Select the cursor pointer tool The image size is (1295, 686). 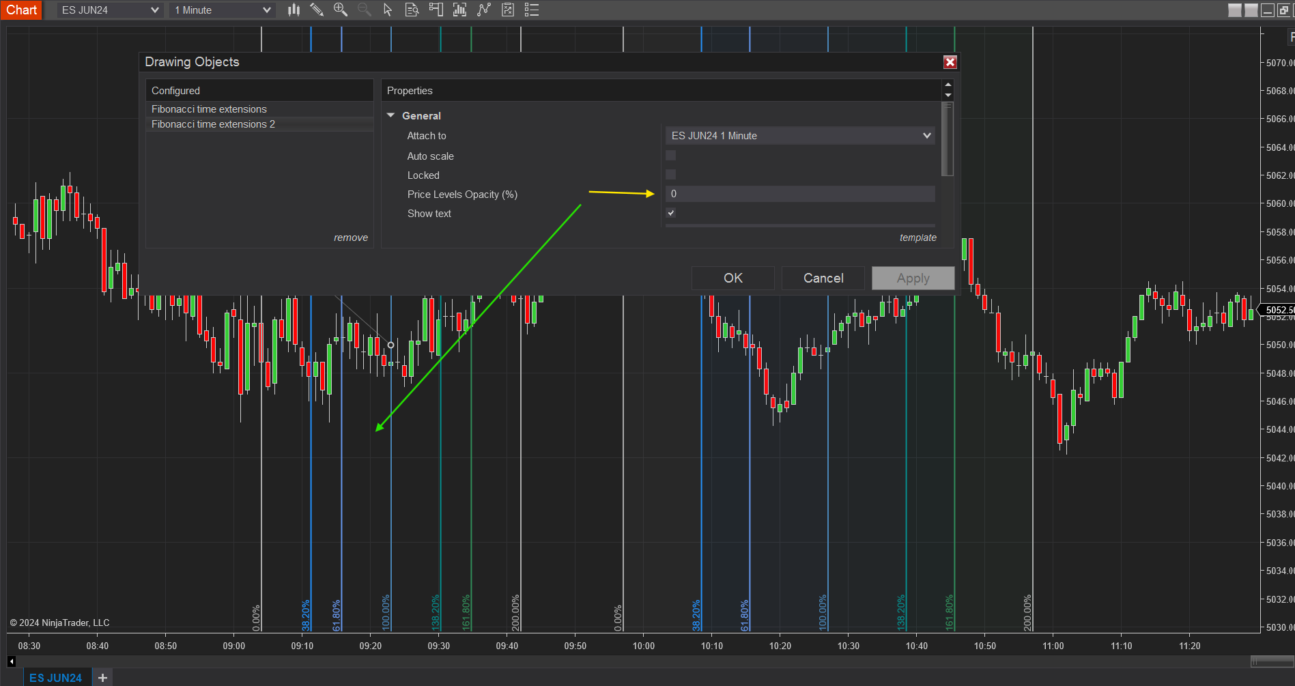[388, 10]
